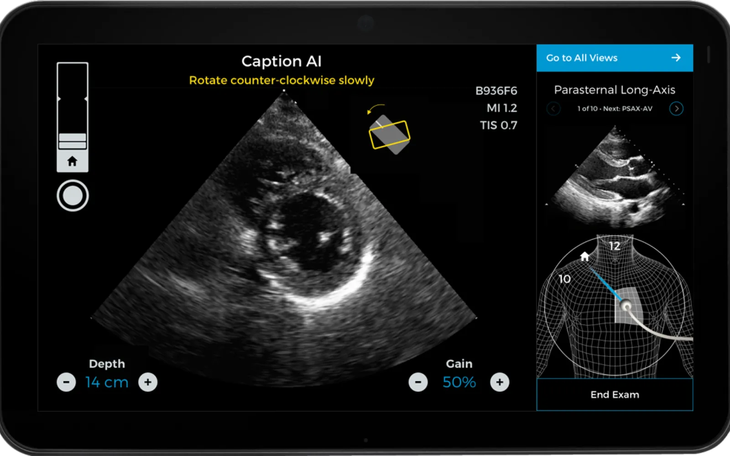Click the 10 o'clock marker on torso
The height and width of the screenshot is (456, 730).
point(565,279)
